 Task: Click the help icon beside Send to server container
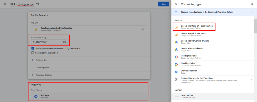tap(58, 53)
